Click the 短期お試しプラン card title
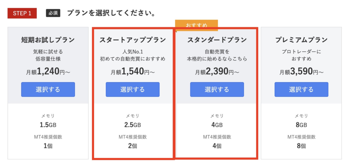 [48, 40]
